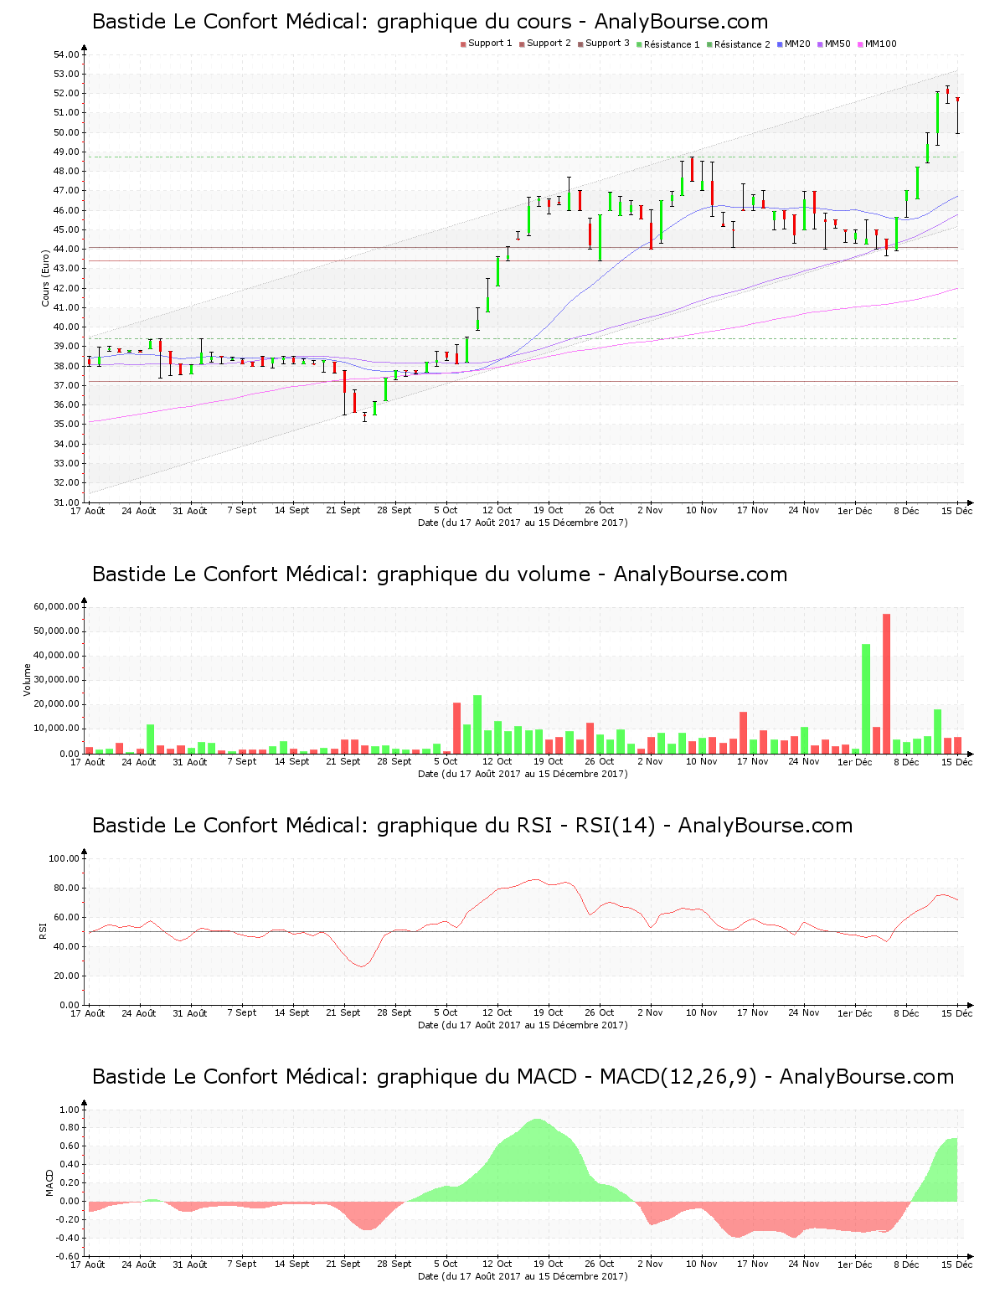Select the MM20 legend label

797,44
